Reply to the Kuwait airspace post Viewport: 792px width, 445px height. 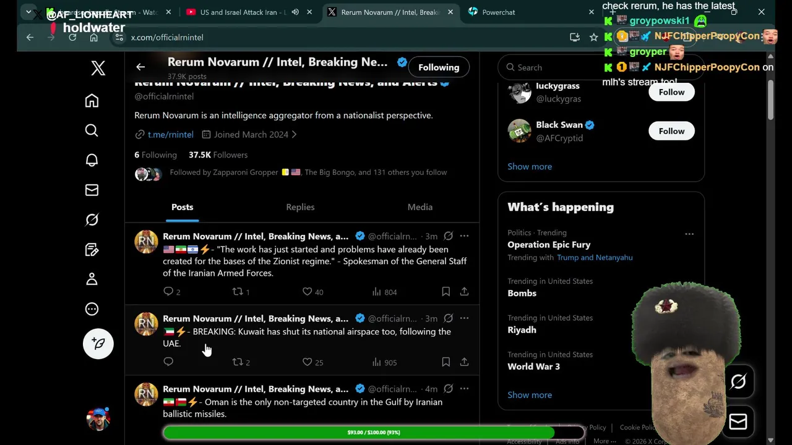point(168,362)
